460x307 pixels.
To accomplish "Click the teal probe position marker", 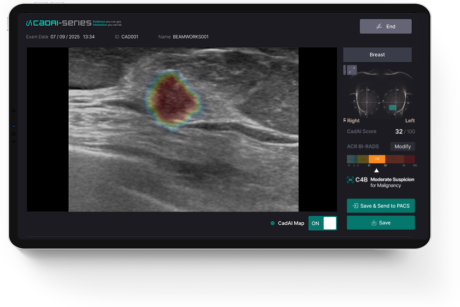I will tap(392, 108).
